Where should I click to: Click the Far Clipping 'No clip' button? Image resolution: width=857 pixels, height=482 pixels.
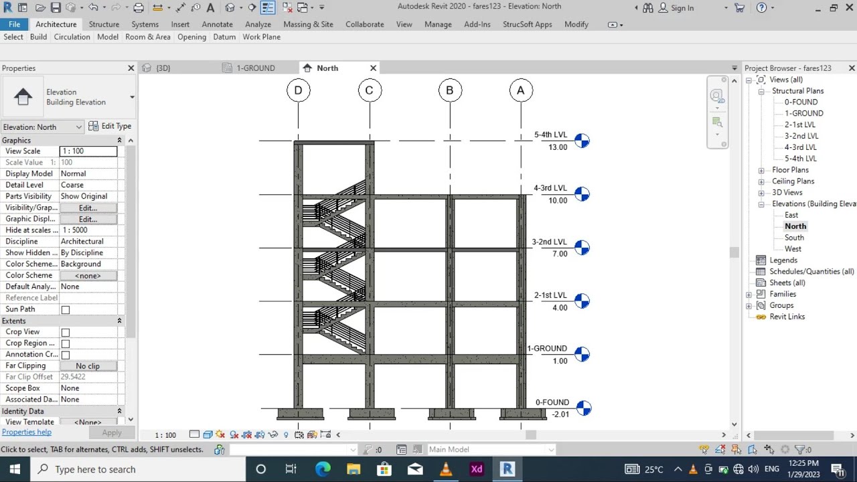click(88, 366)
